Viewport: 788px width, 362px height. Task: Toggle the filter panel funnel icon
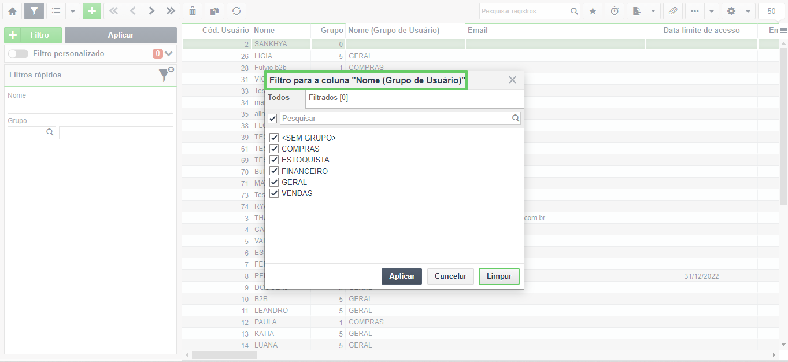[x=34, y=11]
